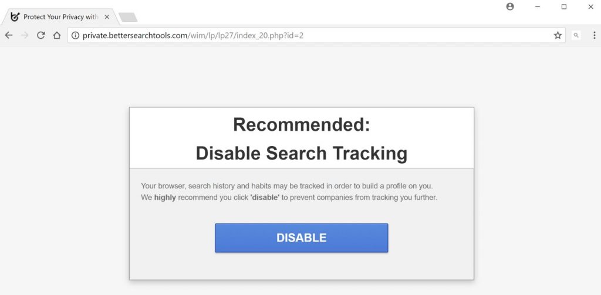
Task: View site information icon beside URL
Action: coord(75,35)
